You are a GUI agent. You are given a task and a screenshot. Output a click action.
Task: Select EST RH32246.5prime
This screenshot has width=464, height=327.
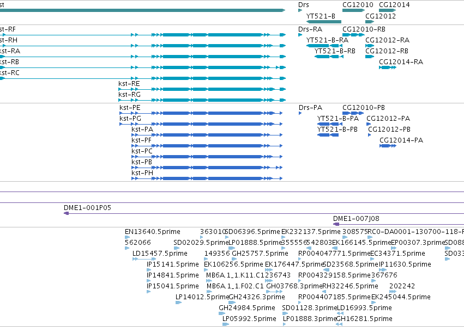click(x=324, y=292)
